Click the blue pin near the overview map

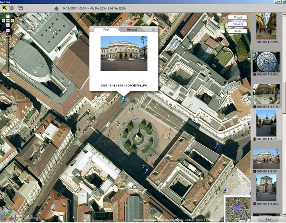coord(225,191)
